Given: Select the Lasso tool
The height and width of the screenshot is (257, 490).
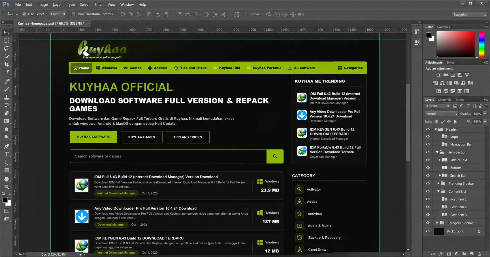Looking at the screenshot, I should tap(7, 48).
